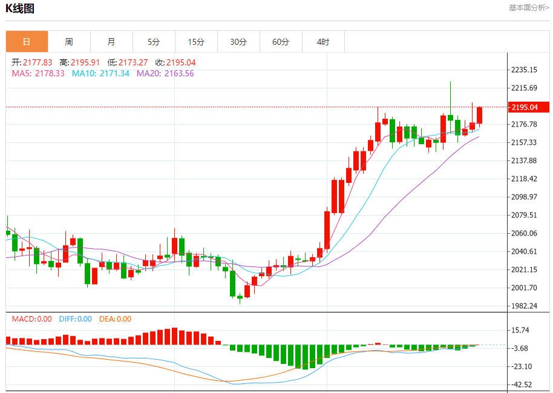Open the 5分 interval tab
The height and width of the screenshot is (393, 553).
154,42
